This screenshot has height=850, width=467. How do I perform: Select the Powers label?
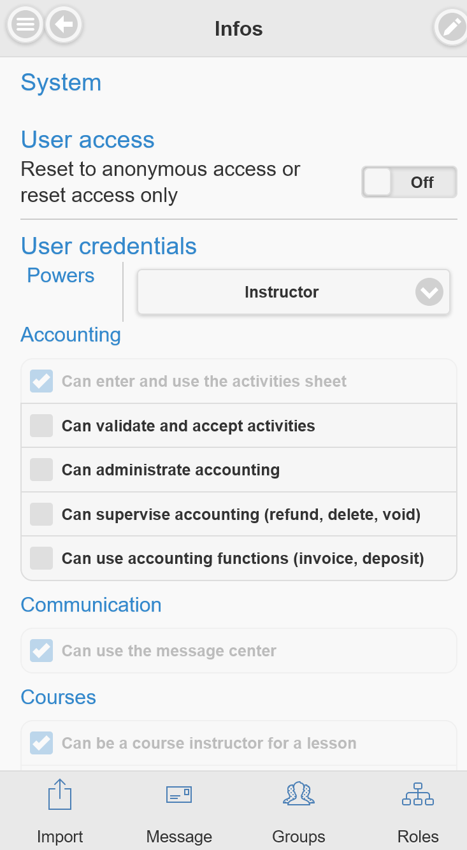pos(61,276)
